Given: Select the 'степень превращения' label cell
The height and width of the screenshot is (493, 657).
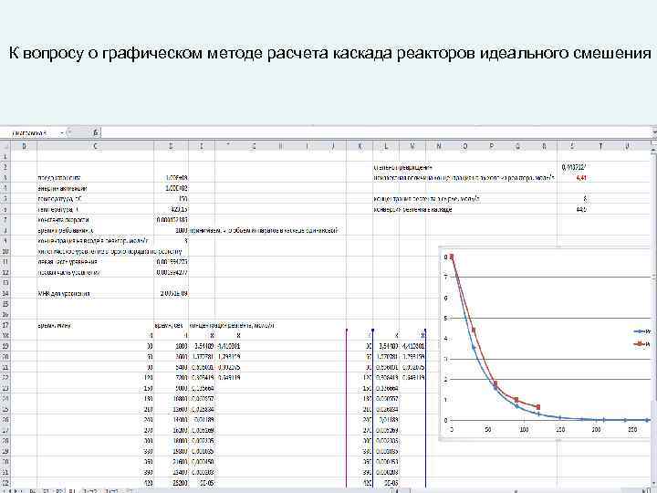Looking at the screenshot, I should point(402,167).
